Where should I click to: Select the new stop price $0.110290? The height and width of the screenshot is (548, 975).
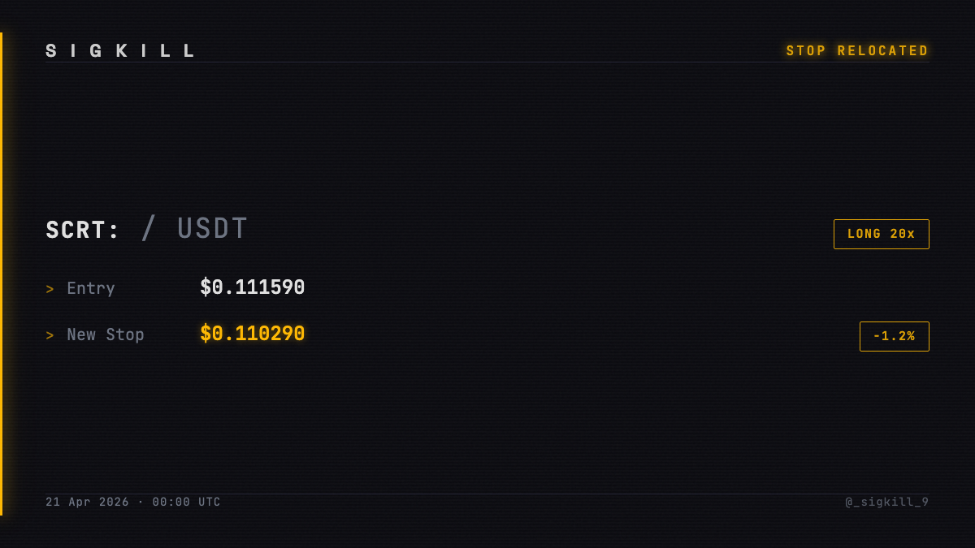coord(253,334)
